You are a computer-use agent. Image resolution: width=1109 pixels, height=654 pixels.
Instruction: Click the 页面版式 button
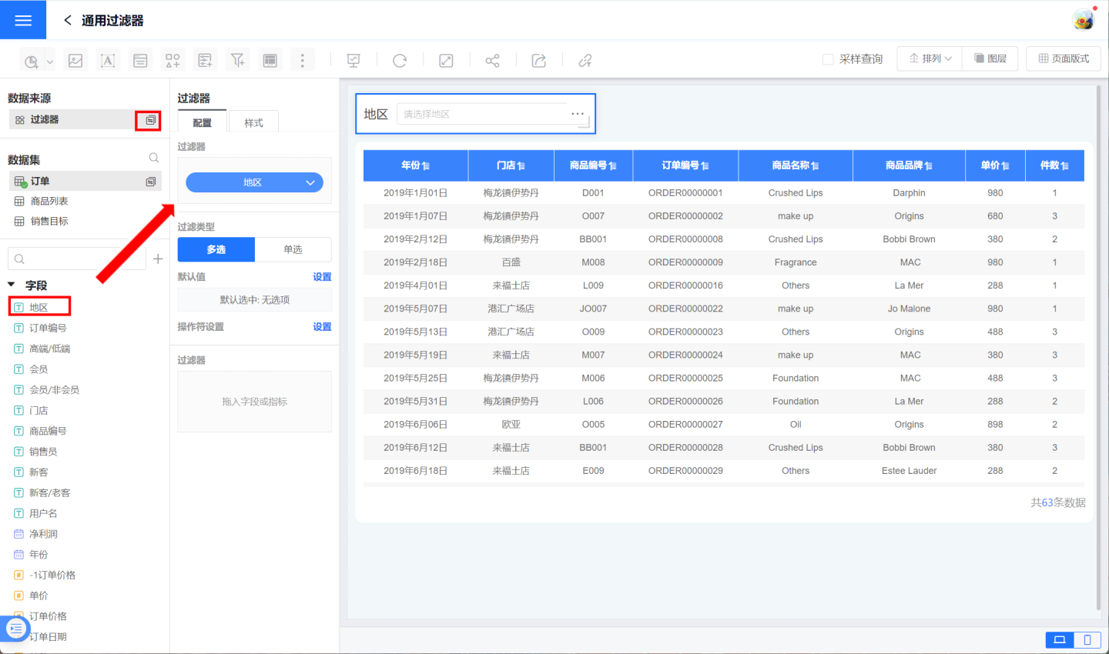point(1064,58)
